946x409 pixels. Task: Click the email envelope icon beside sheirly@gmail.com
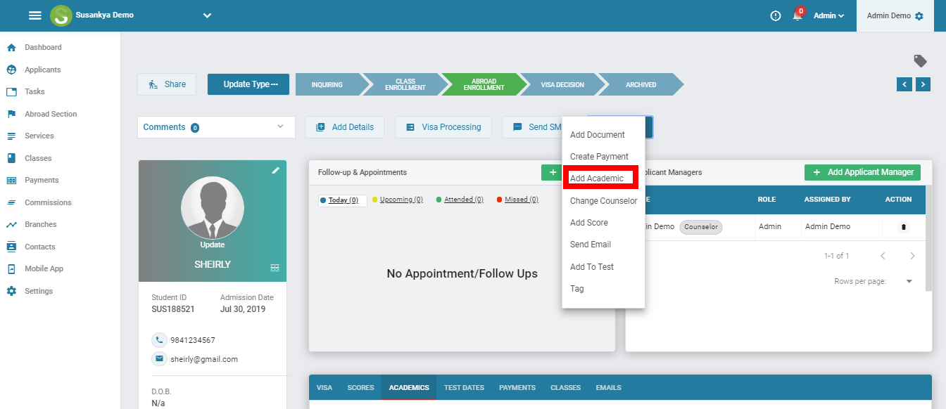159,358
